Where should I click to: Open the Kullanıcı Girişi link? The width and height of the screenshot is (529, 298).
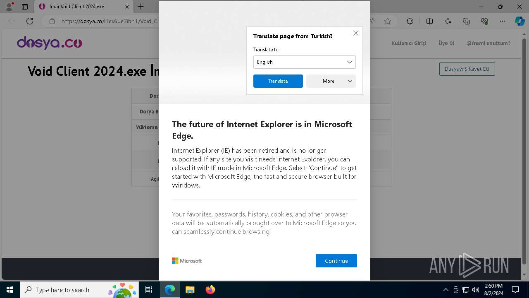point(409,43)
